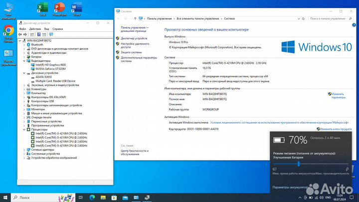This screenshot has height=202, width=359.
Task: Open Google Chrome desktop shortcut
Action: pyautogui.click(x=8, y=34)
